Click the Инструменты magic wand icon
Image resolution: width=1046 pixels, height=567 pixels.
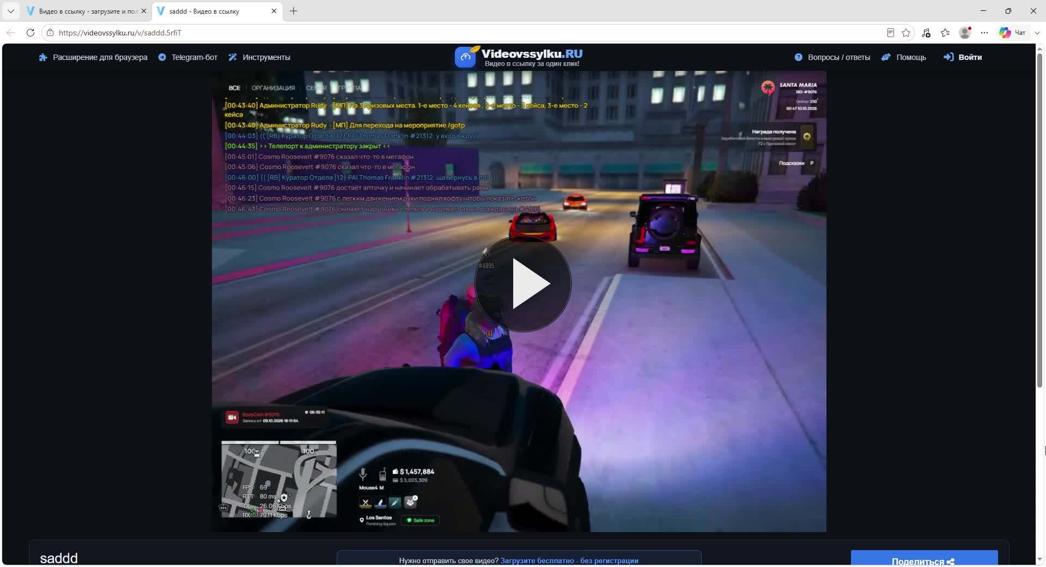click(x=233, y=57)
